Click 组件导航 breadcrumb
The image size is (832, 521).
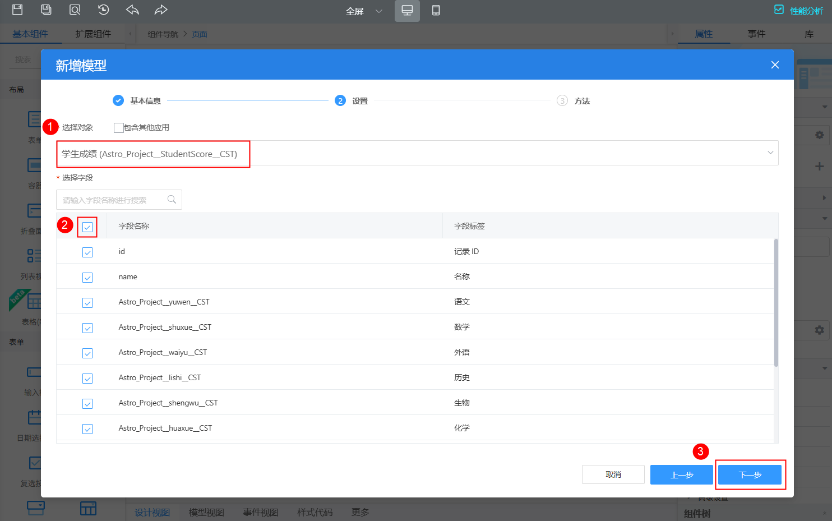click(163, 34)
